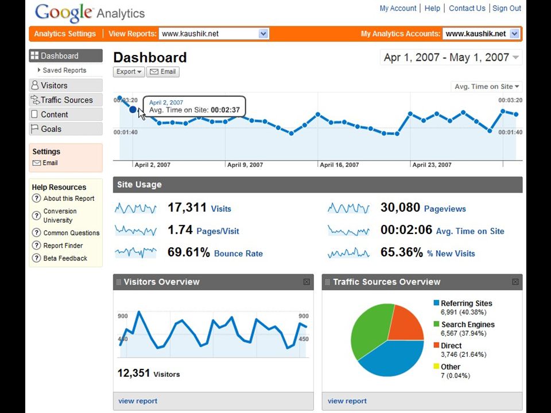Click the % New Visits metric link

coord(451,254)
